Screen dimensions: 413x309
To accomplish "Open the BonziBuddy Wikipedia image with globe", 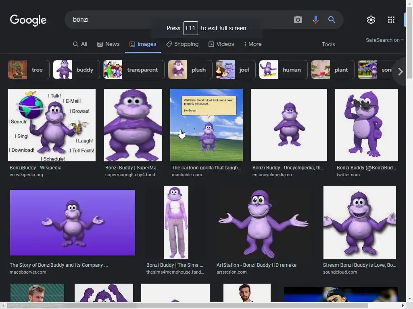I will click(52, 125).
